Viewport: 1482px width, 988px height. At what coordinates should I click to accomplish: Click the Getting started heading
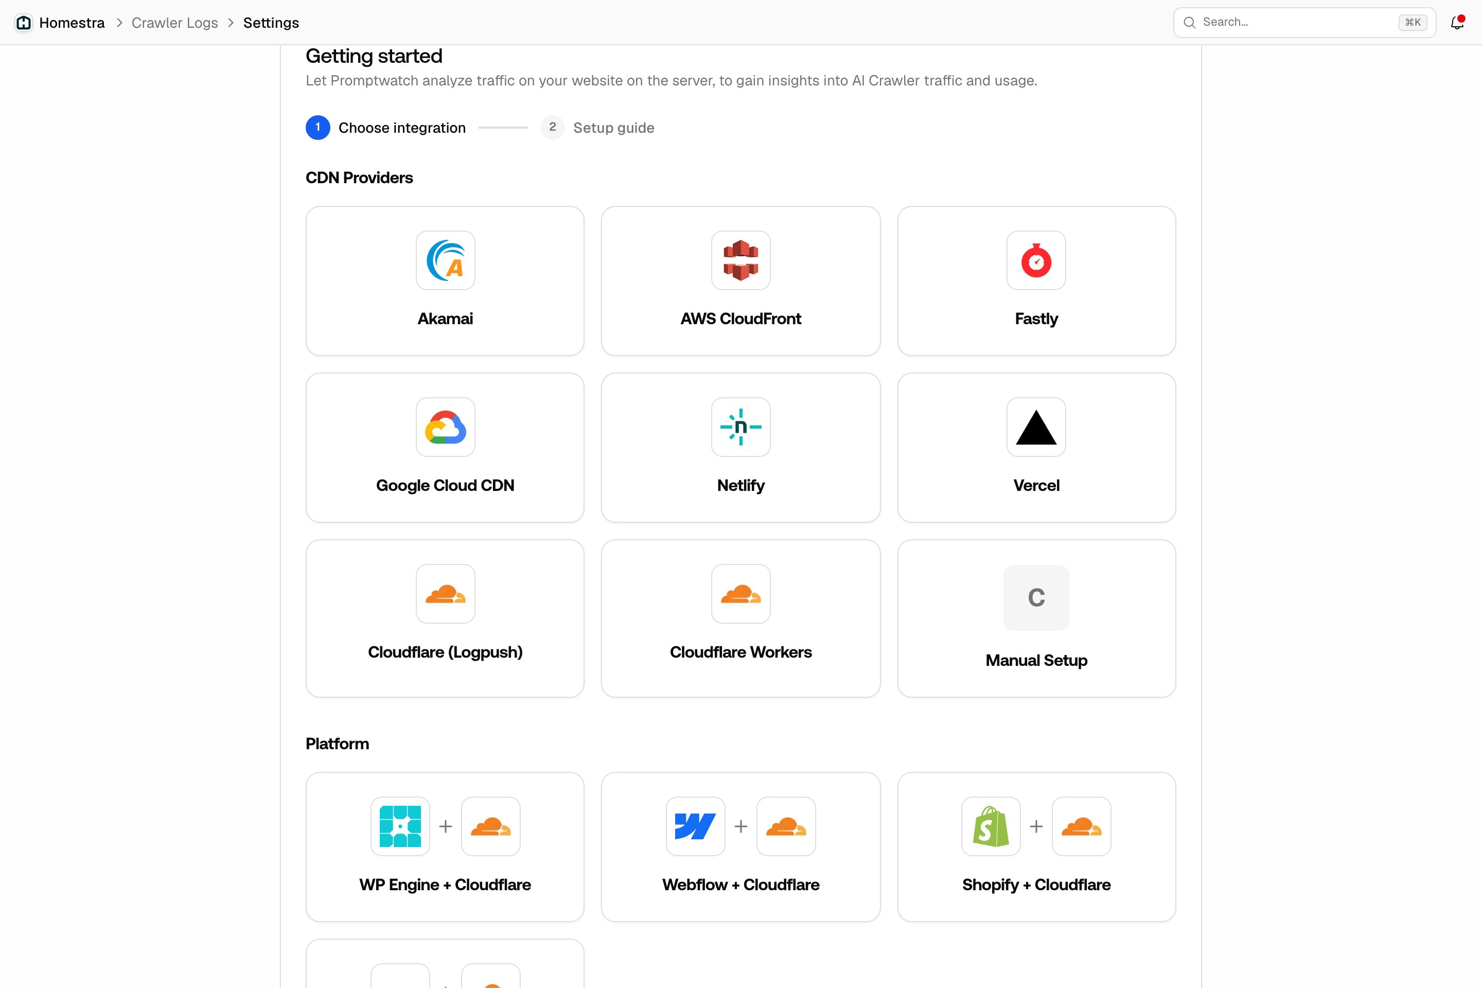(x=374, y=56)
